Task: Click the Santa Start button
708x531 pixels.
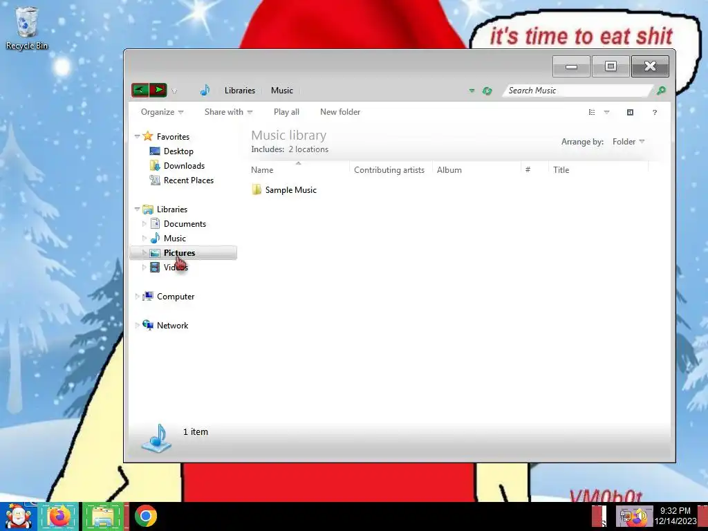Action: [x=18, y=516]
